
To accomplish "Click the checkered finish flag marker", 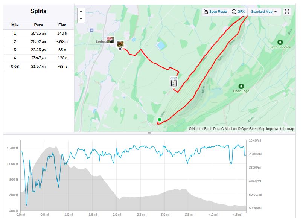I will tap(120, 49).
